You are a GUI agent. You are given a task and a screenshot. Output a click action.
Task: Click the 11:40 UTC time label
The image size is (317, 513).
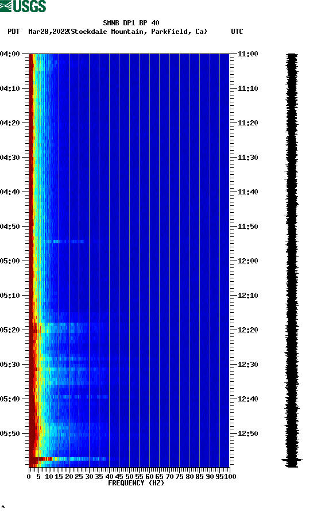(248, 192)
